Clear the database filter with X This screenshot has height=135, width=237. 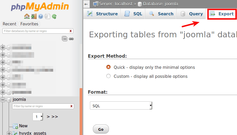(71, 31)
